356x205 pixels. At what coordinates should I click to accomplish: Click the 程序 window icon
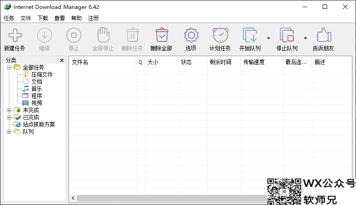25,96
